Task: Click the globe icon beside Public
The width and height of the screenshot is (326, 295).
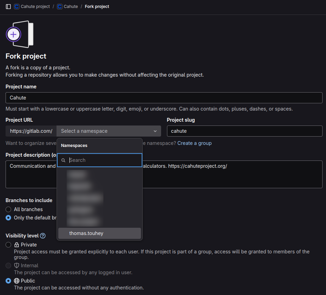Action: (x=16, y=281)
